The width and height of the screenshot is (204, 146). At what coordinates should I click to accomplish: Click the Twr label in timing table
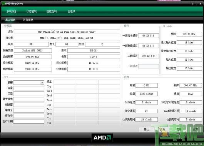tap(49, 105)
